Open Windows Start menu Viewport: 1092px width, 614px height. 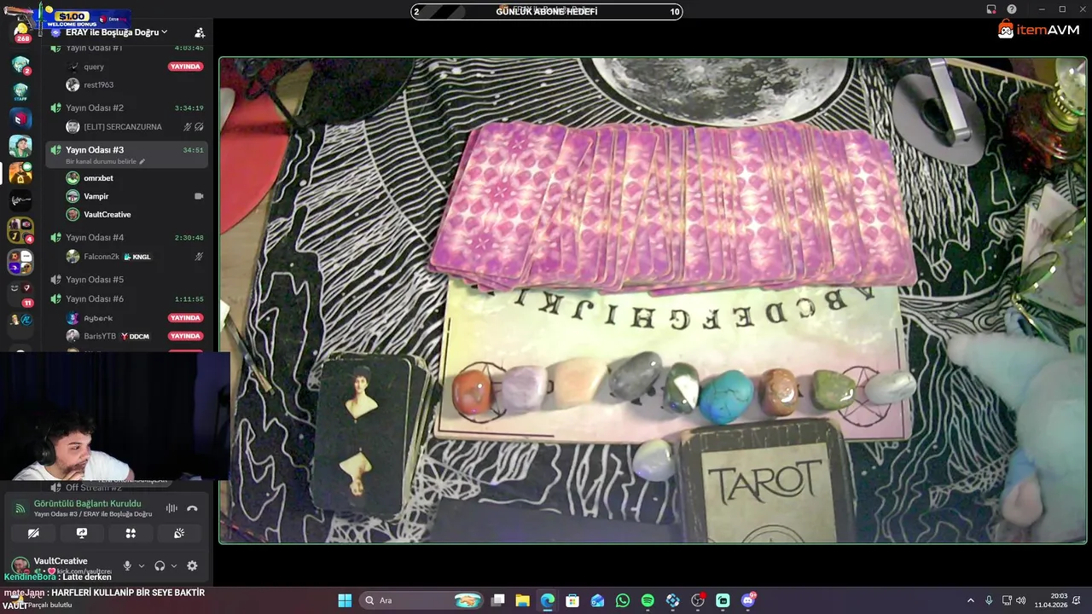coord(345,600)
